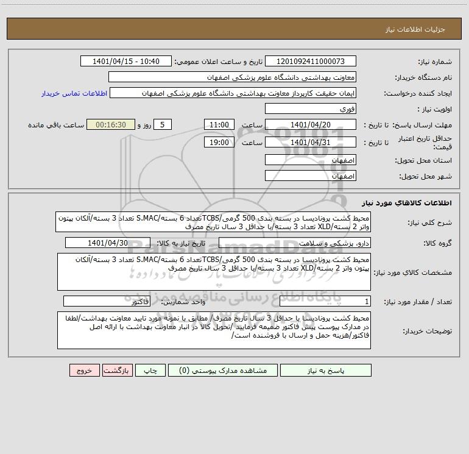Image resolution: width=469 pixels, height=454 pixels.
Task: Click remaining time countdown 00:16:30
Action: click(x=111, y=124)
